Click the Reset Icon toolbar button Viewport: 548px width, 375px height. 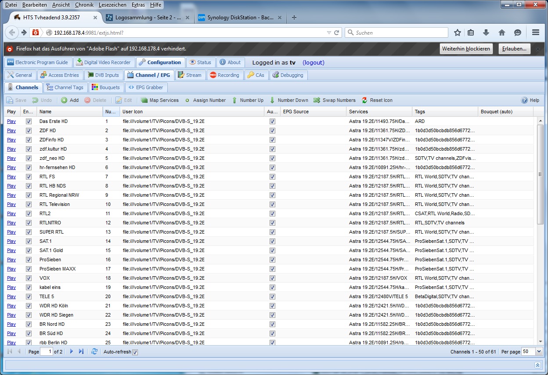pyautogui.click(x=377, y=100)
